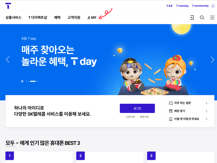Expand the circled chevron next to T membership

point(213,6)
